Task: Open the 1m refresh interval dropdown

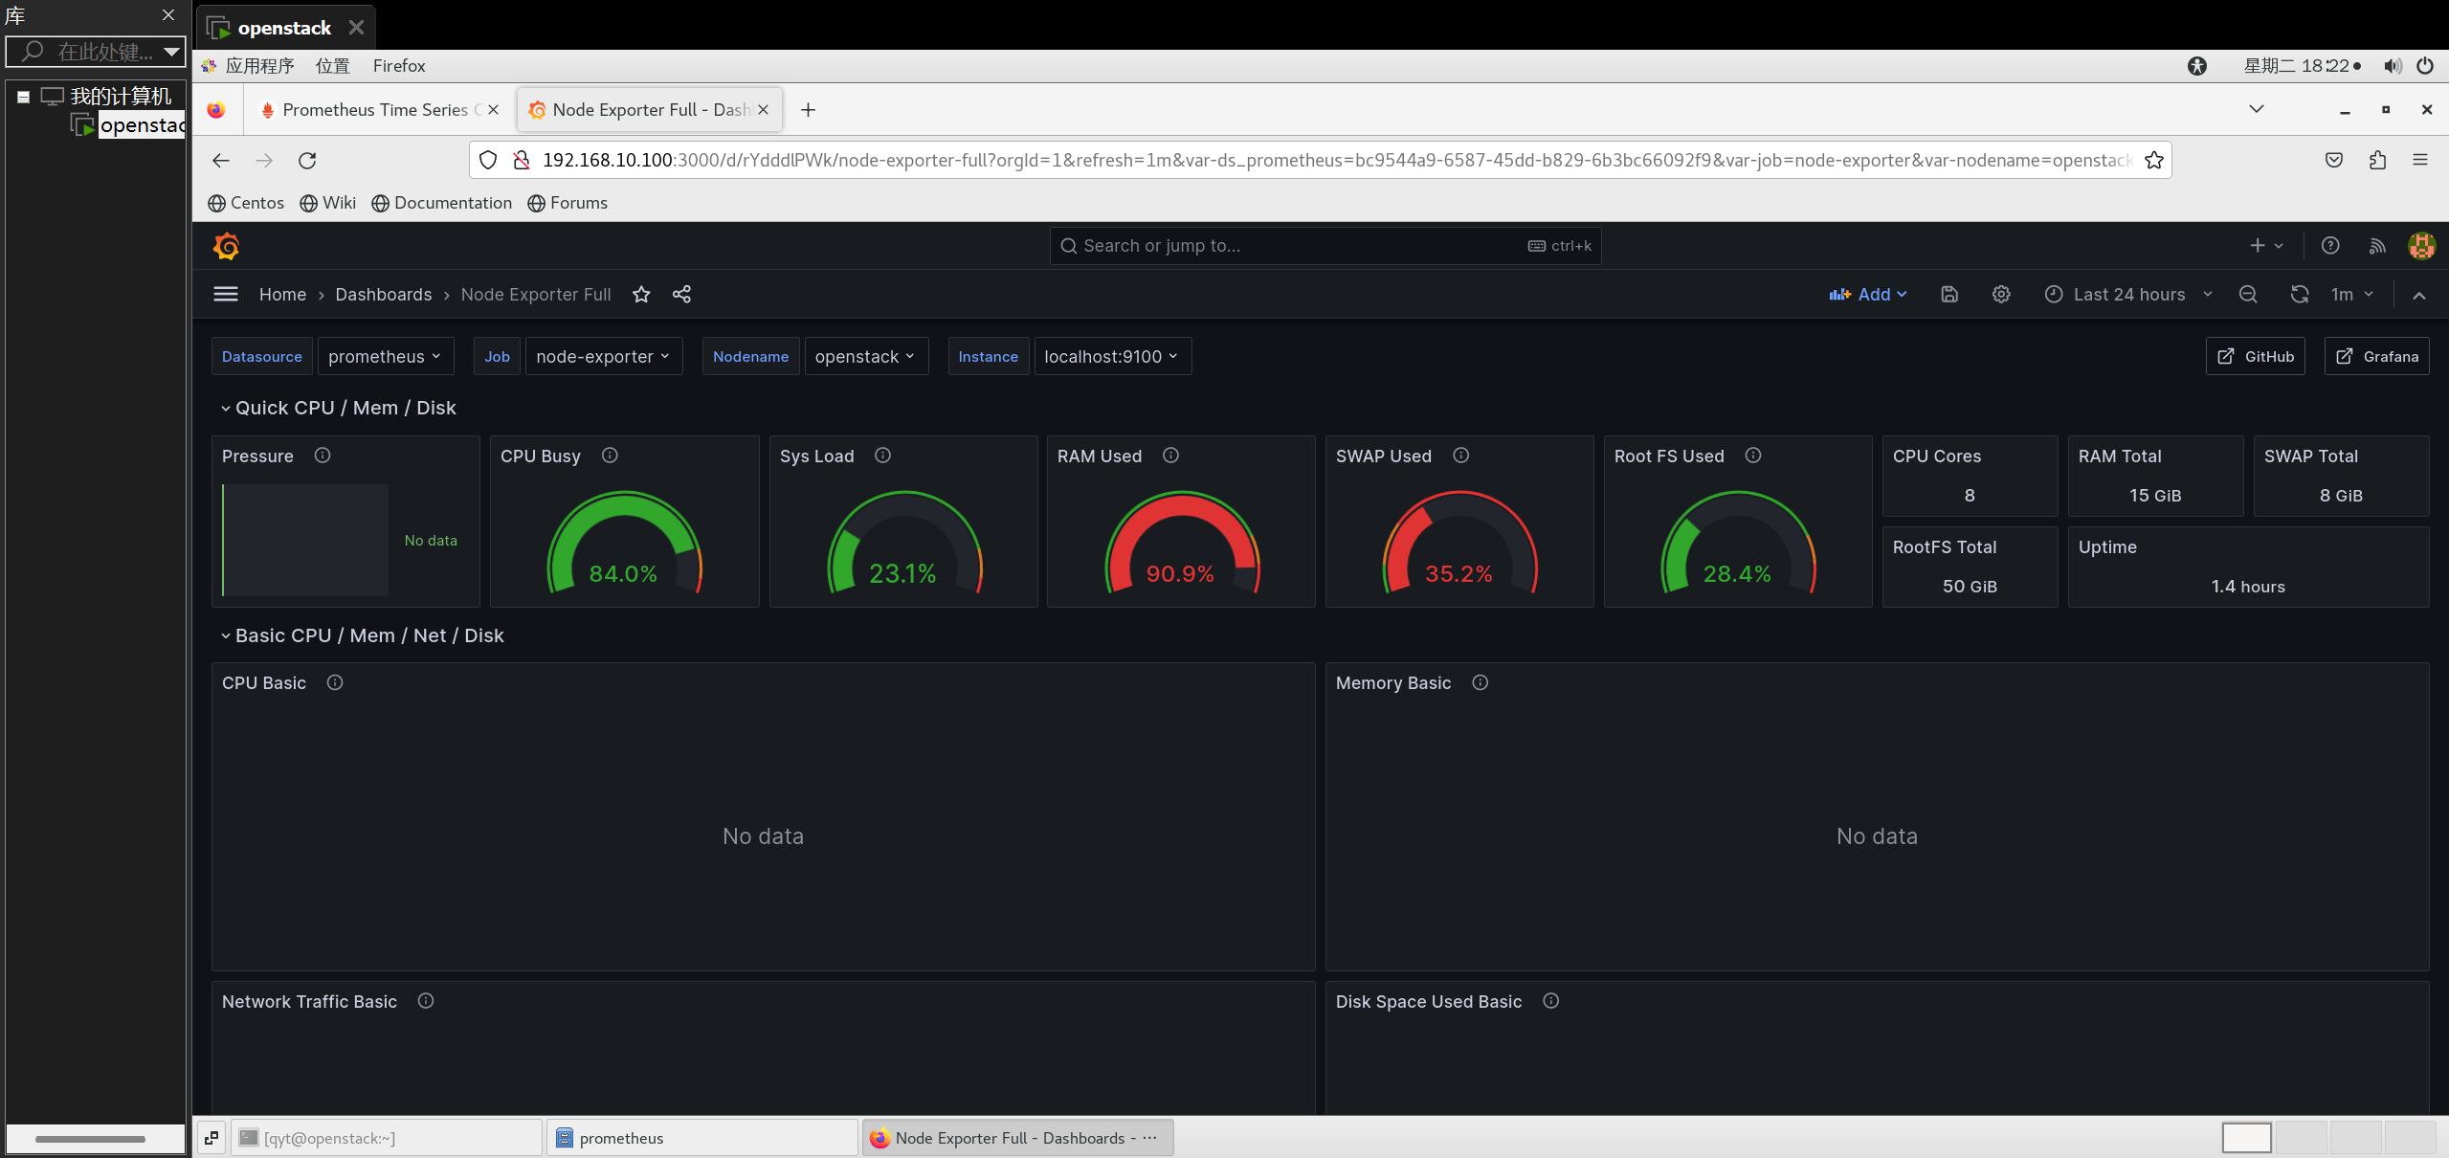Action: point(2352,295)
